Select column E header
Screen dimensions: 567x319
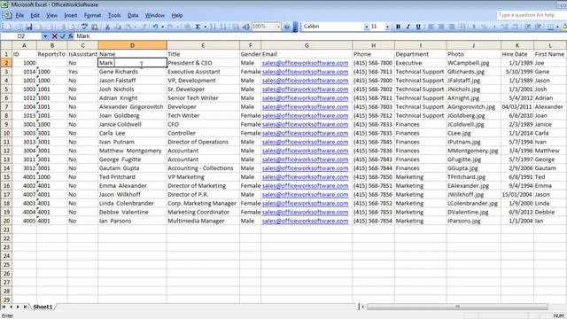[x=203, y=45]
